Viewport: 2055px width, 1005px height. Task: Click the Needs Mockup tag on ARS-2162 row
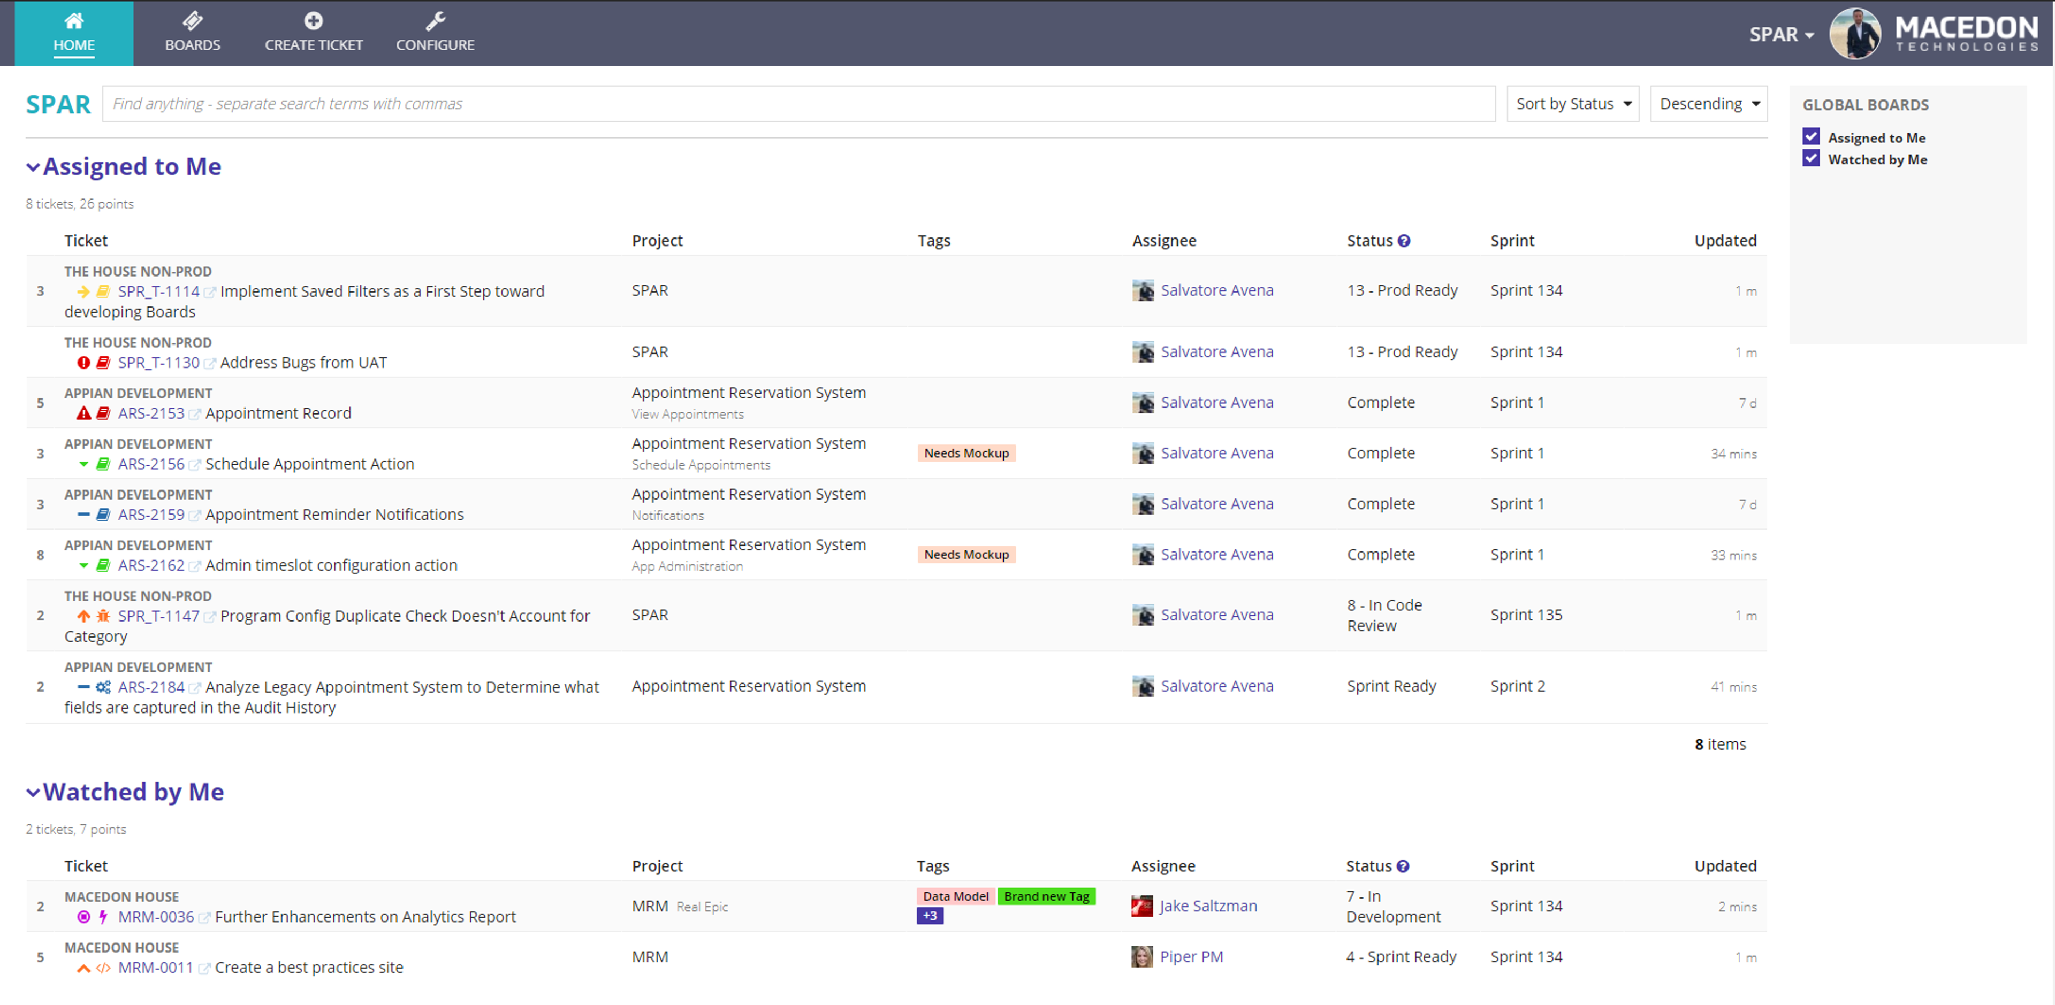(966, 554)
